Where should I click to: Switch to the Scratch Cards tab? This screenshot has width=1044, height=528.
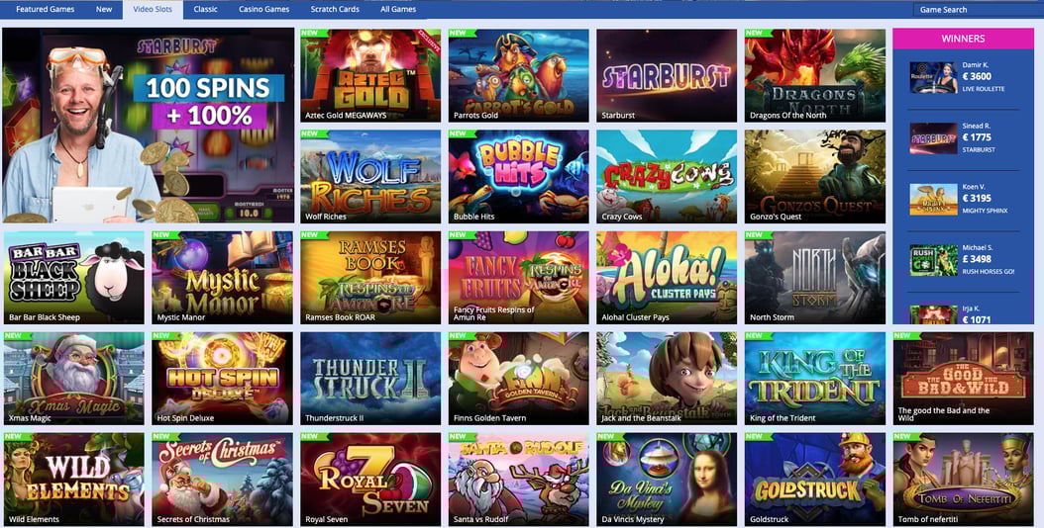pos(335,9)
